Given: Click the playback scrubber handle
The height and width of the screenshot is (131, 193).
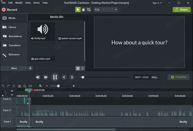Looking at the screenshot, I should pyautogui.click(x=83, y=77).
